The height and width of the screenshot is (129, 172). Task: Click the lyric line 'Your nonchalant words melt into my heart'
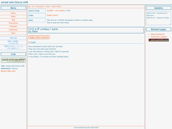tap(46, 47)
